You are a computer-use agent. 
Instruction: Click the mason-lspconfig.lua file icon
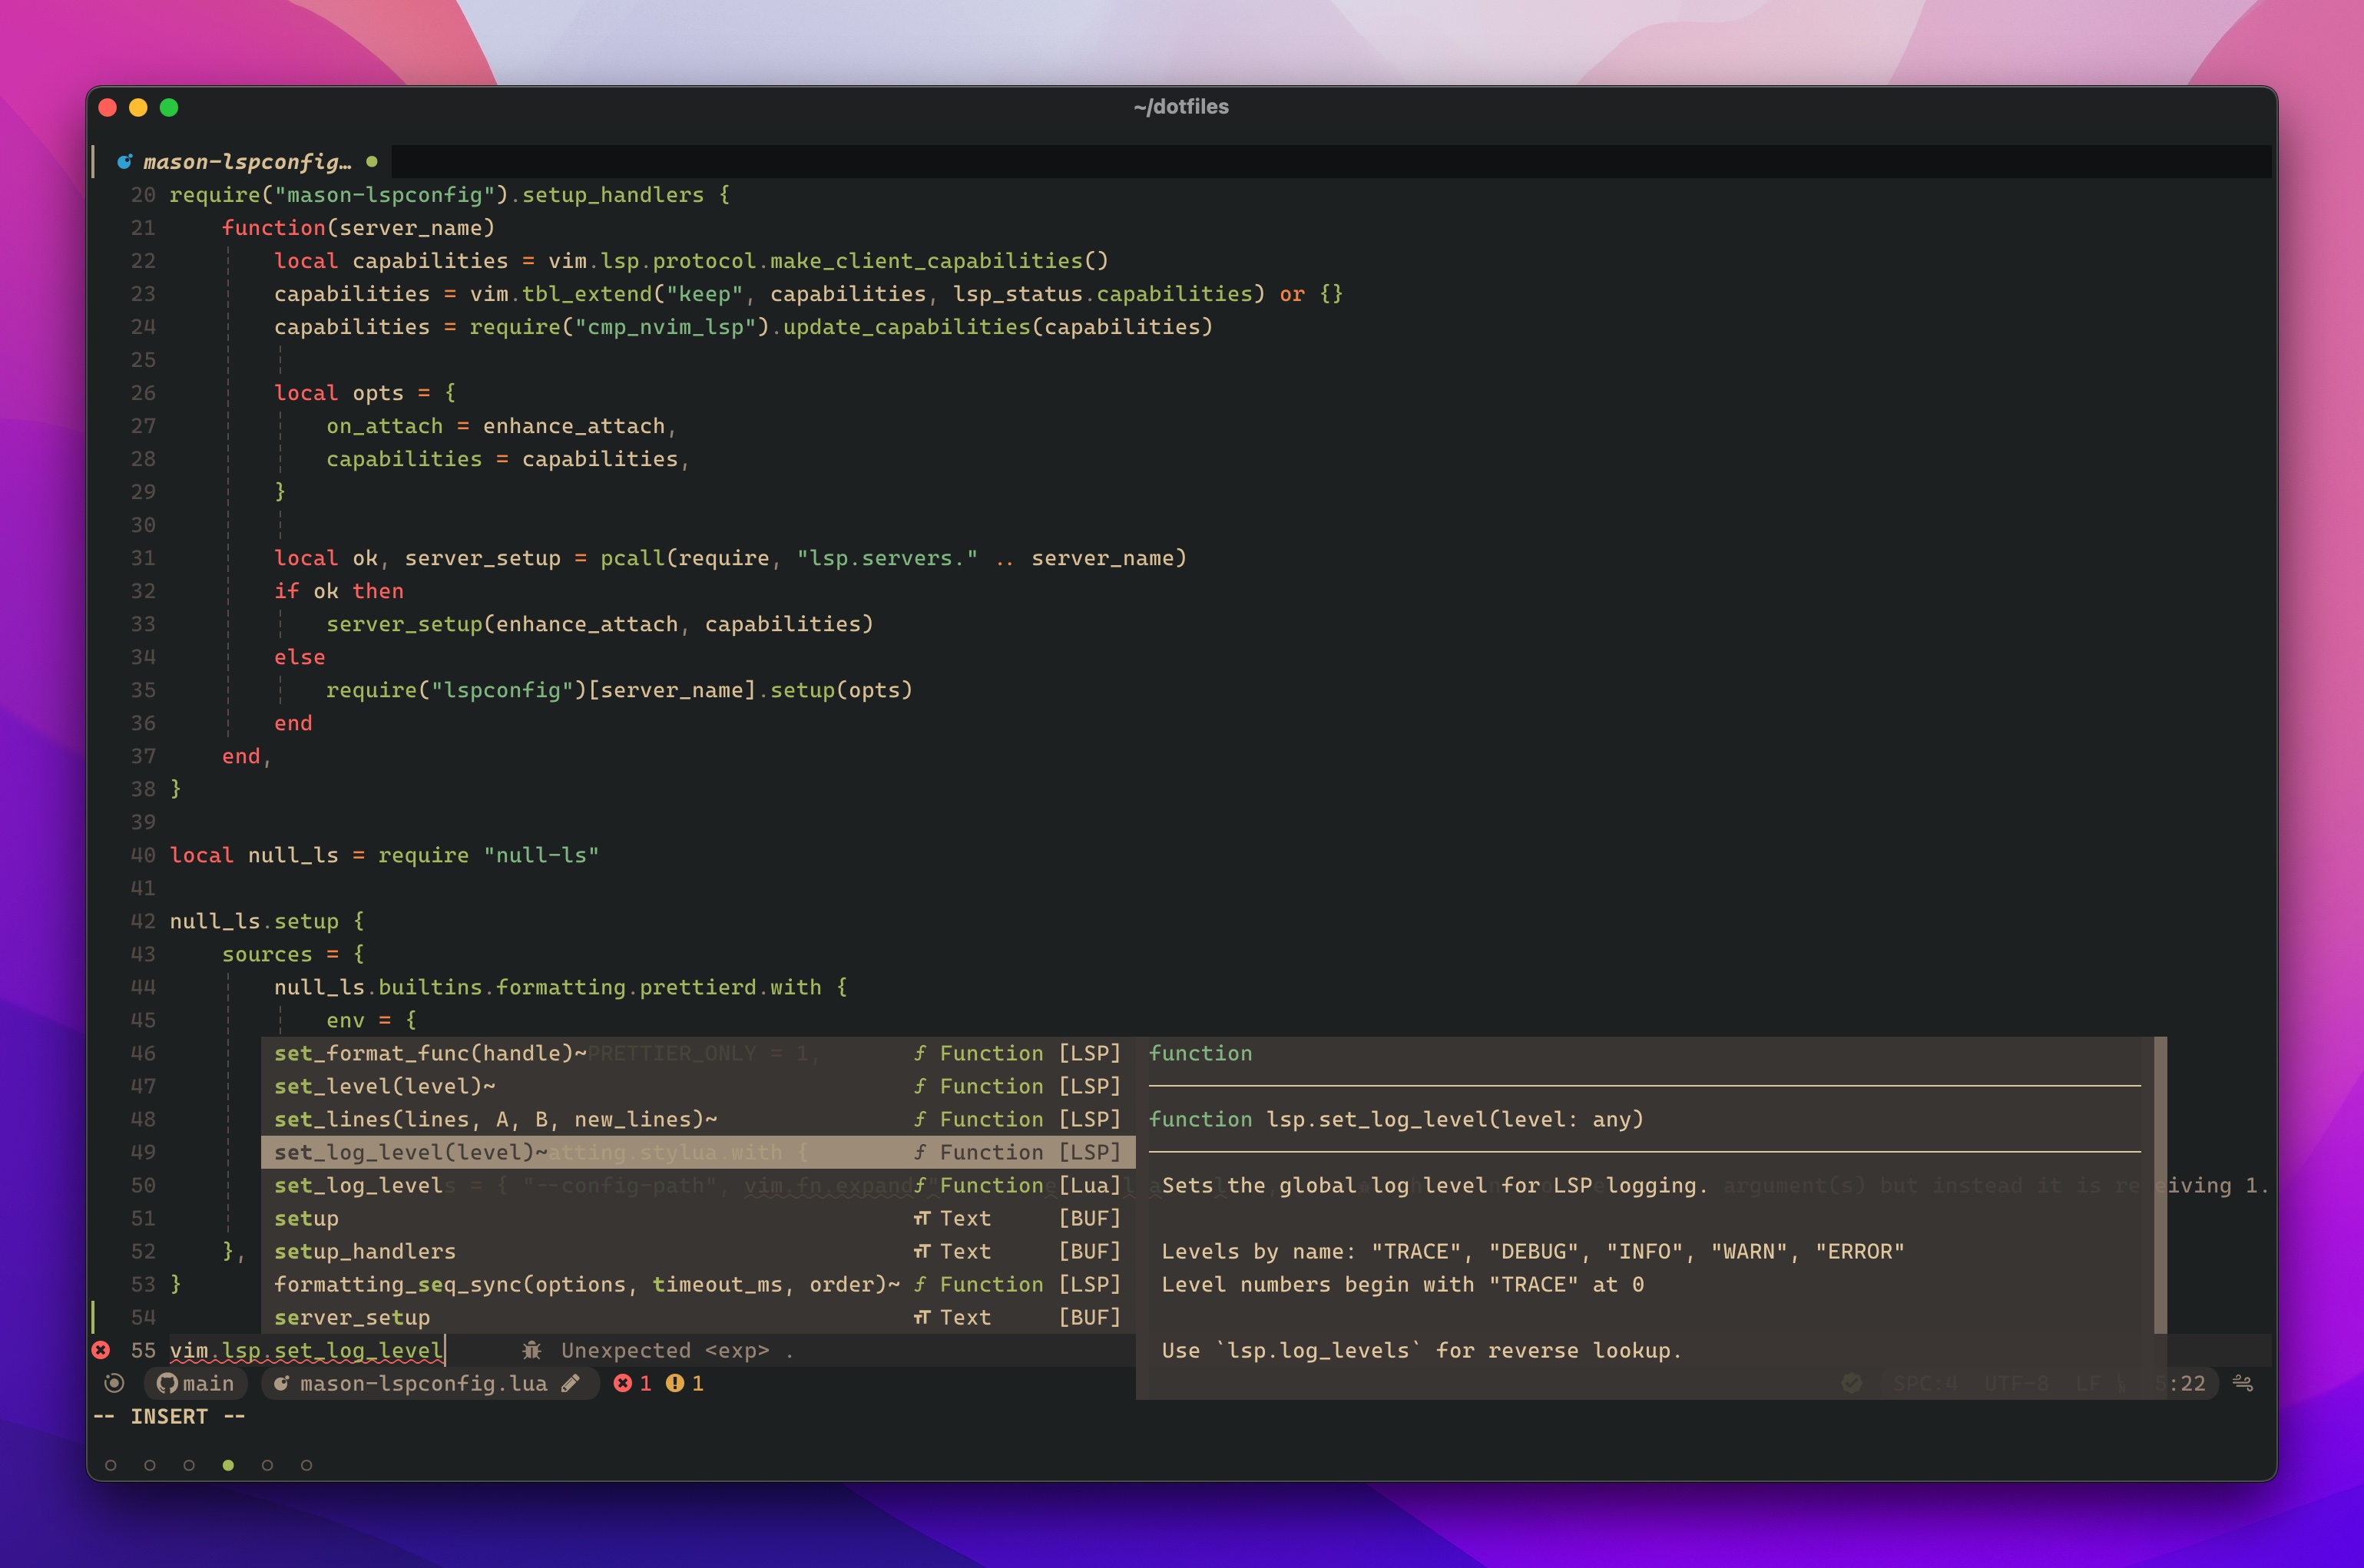(x=283, y=1384)
